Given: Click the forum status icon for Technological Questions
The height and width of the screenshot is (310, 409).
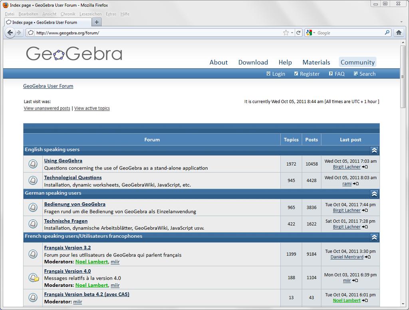Looking at the screenshot, I should click(x=33, y=180).
